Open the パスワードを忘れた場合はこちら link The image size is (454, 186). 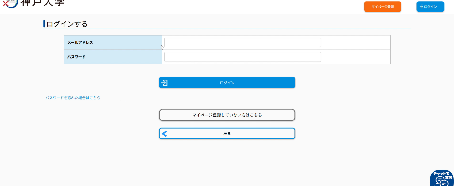(x=73, y=98)
